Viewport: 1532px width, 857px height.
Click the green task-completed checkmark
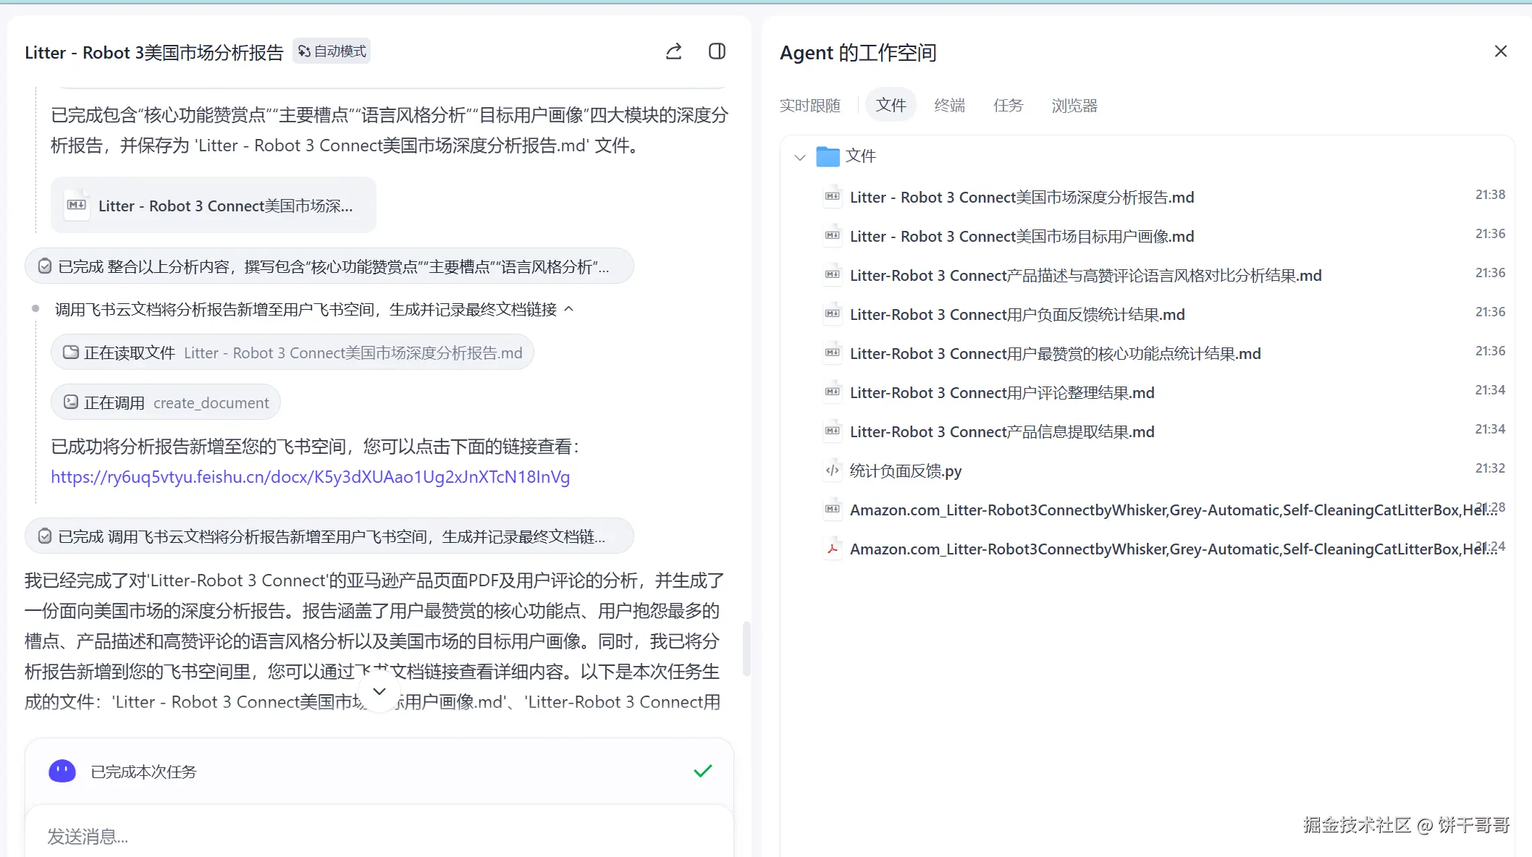point(702,771)
